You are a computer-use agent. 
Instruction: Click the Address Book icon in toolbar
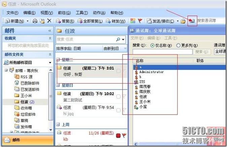coord(192,21)
